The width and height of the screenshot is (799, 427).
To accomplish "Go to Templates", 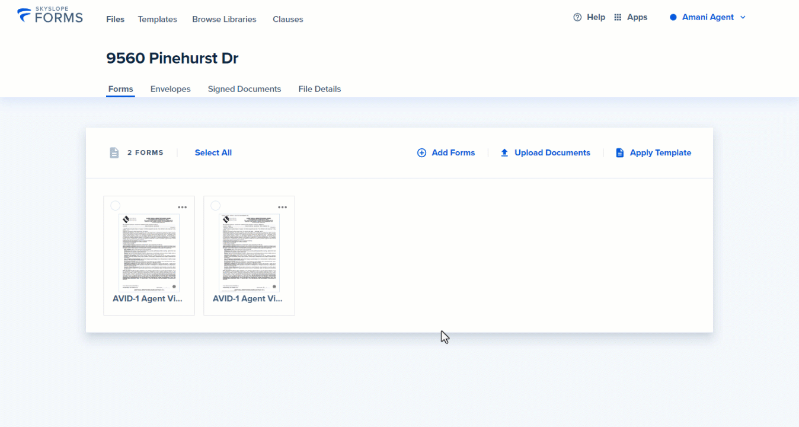I will [x=158, y=19].
